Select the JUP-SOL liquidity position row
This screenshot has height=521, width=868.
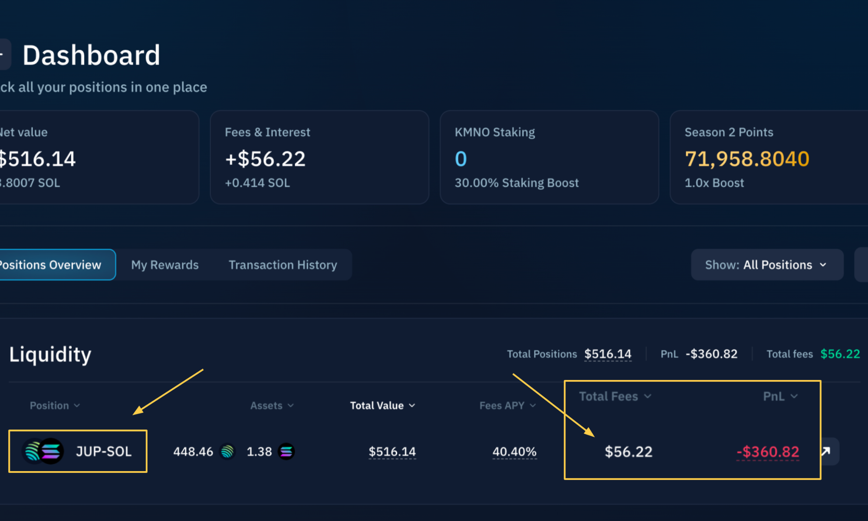point(104,451)
